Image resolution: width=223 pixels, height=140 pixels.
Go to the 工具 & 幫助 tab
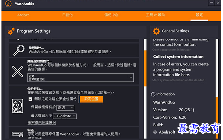[x=156, y=15]
